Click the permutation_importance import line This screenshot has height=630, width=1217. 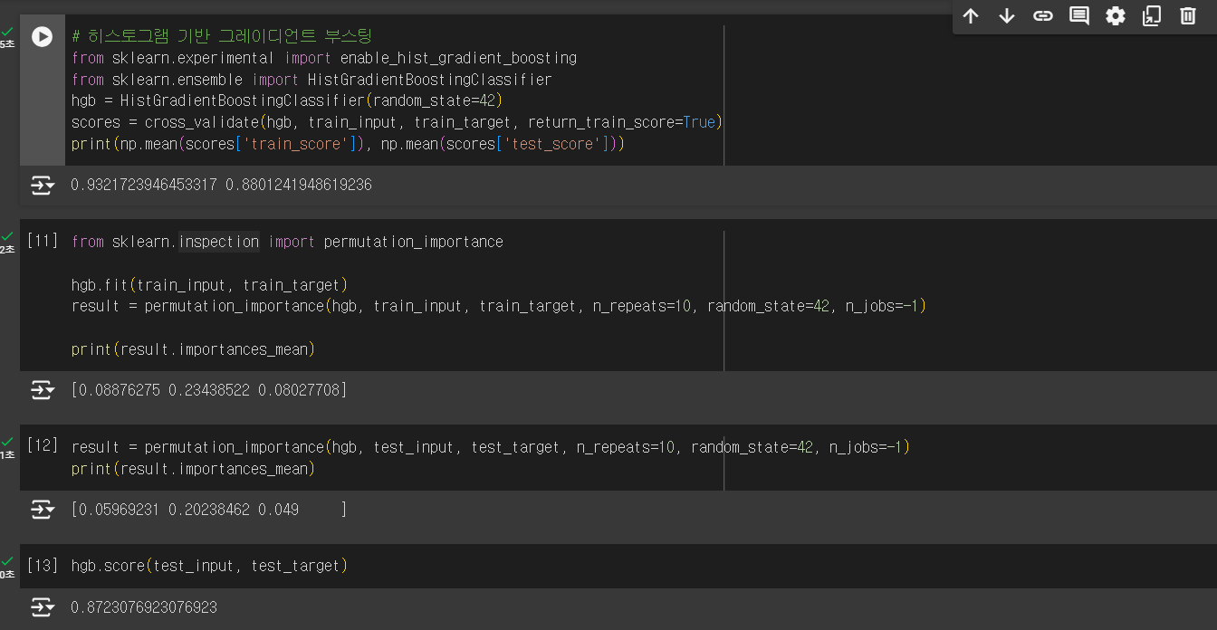(287, 242)
